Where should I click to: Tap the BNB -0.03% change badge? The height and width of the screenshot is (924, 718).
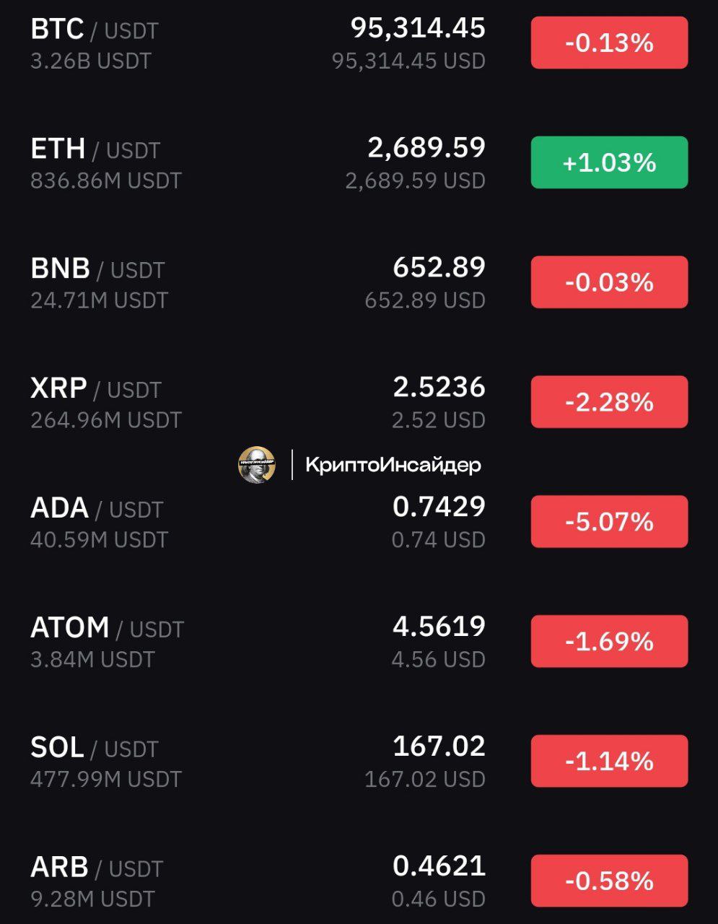pyautogui.click(x=609, y=282)
